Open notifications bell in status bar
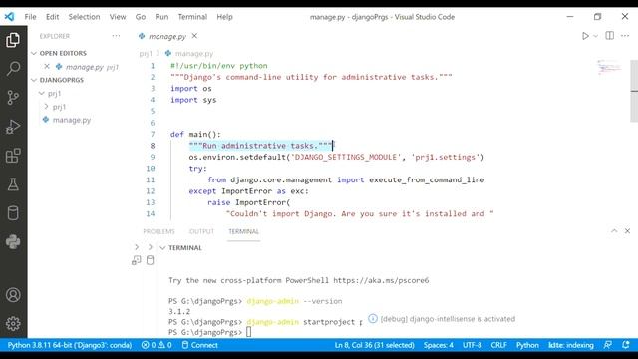 [x=626, y=345]
